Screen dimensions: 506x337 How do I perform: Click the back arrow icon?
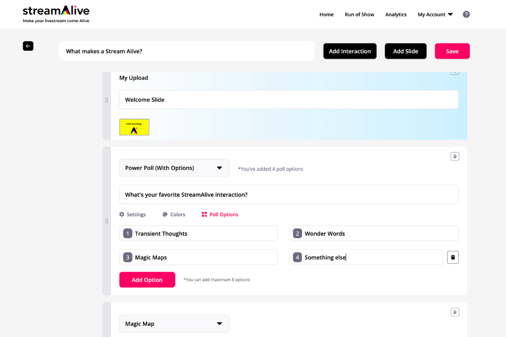pyautogui.click(x=28, y=46)
